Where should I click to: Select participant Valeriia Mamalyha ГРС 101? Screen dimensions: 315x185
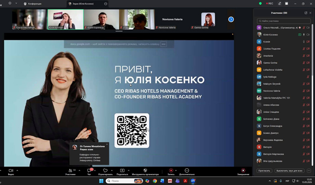coord(283,98)
